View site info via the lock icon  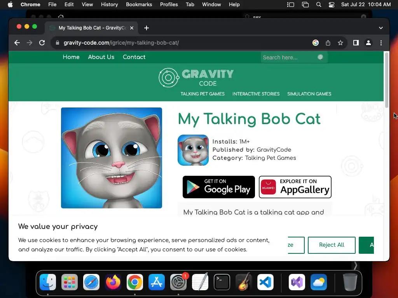[x=58, y=43]
